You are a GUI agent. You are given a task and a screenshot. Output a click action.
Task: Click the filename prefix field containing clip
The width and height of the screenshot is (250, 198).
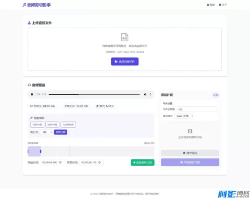pyautogui.click(x=197, y=109)
